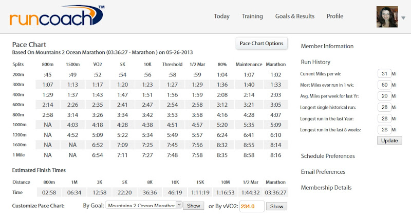This screenshot has height=219, width=411.
Task: Open Email Preferences section
Action: [x=323, y=172]
